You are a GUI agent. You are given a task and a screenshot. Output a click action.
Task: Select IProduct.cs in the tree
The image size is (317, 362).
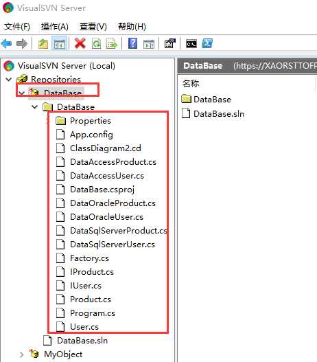tap(92, 272)
